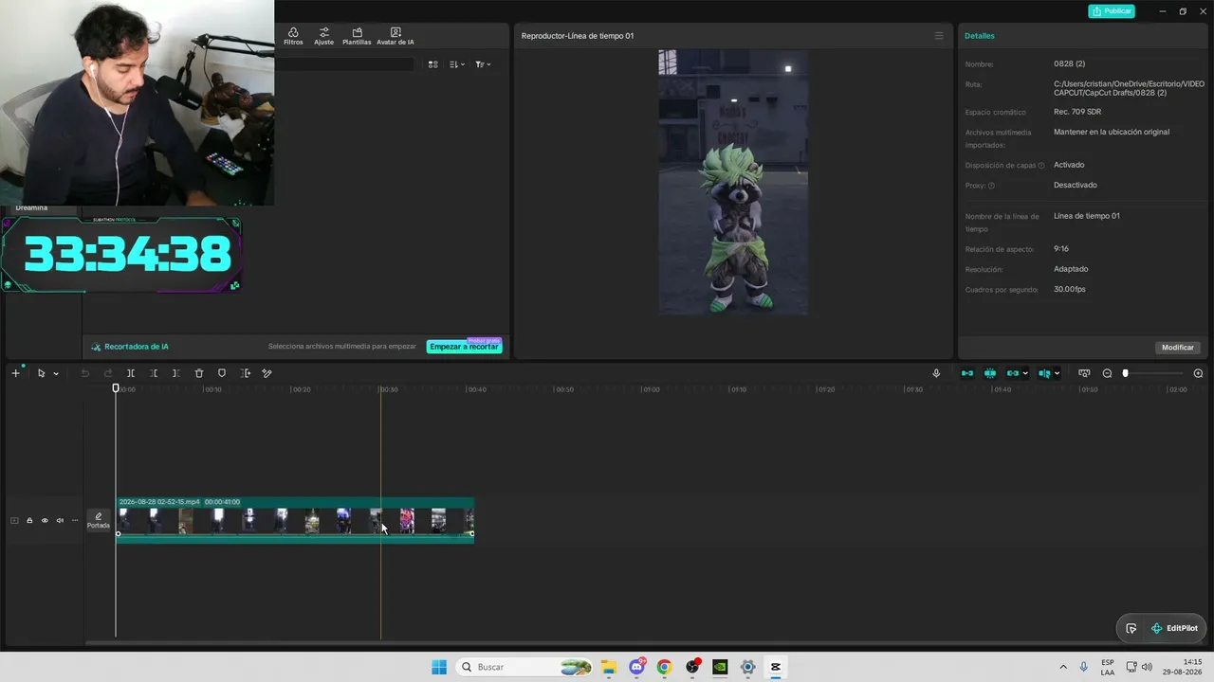
Task: Show hidden system tray icons
Action: point(1062,667)
